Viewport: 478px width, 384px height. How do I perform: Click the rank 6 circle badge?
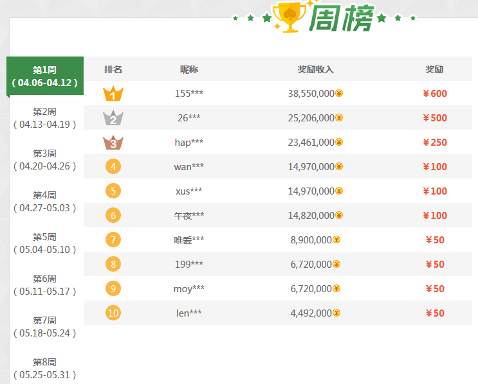113,215
